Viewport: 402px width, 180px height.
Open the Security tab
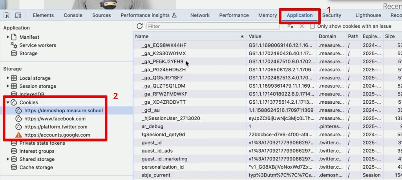click(x=332, y=15)
